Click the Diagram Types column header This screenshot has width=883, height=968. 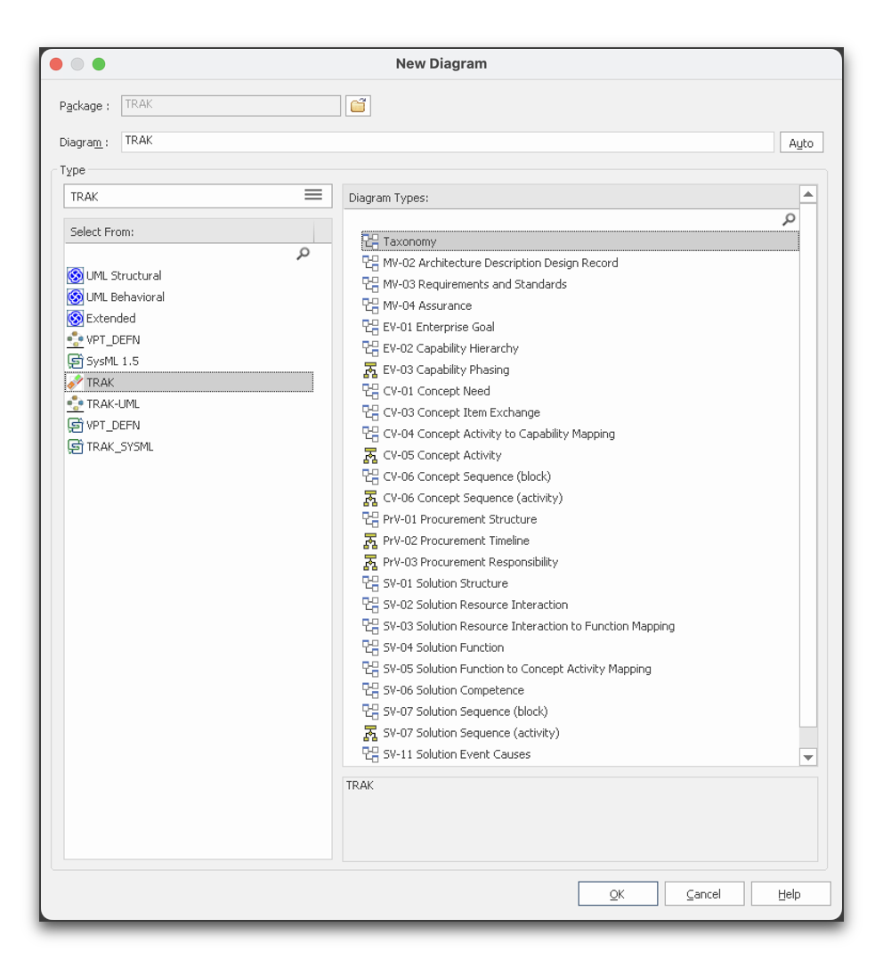pyautogui.click(x=571, y=198)
